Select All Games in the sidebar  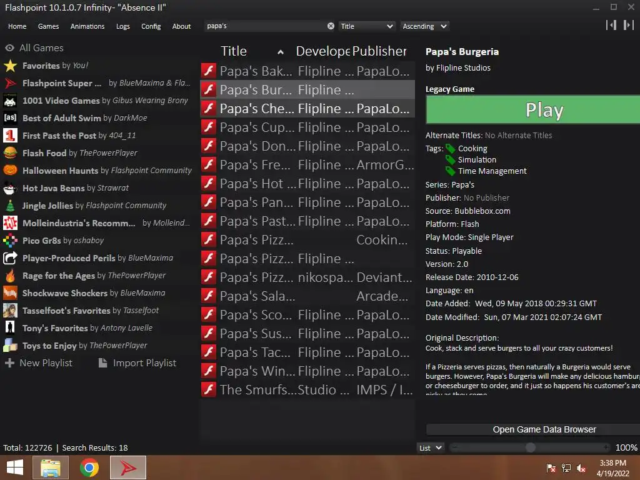tap(34, 47)
